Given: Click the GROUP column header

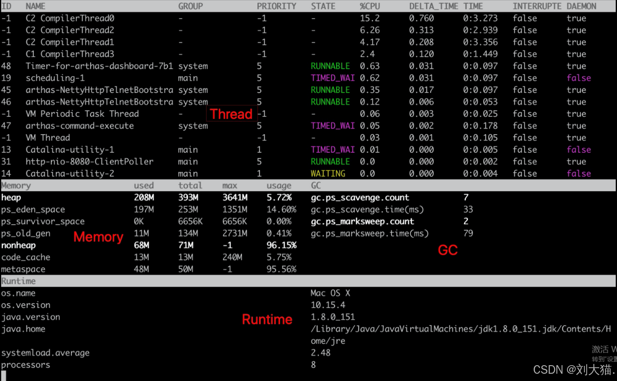Looking at the screenshot, I should pyautogui.click(x=191, y=6).
